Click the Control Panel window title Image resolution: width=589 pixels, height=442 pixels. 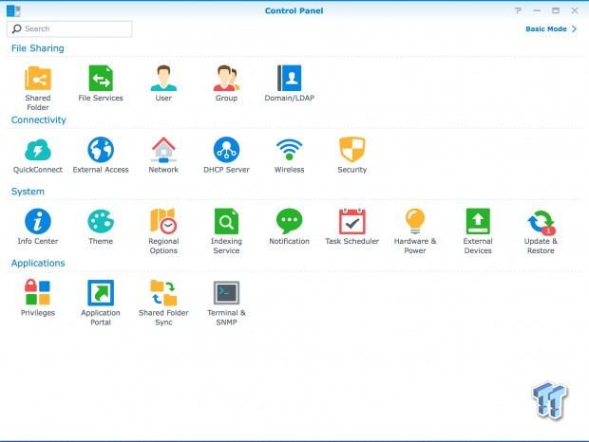tap(294, 10)
